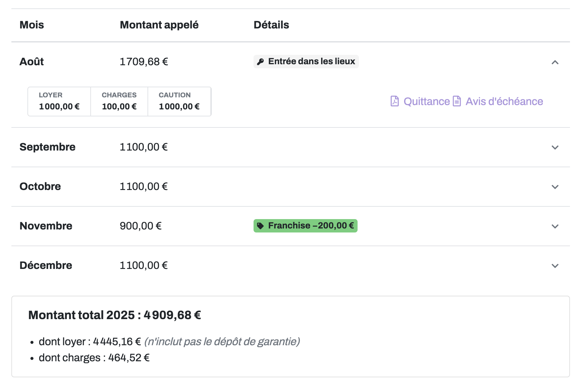Click the LOYER 1000,00 € cell
The image size is (578, 382).
[59, 101]
